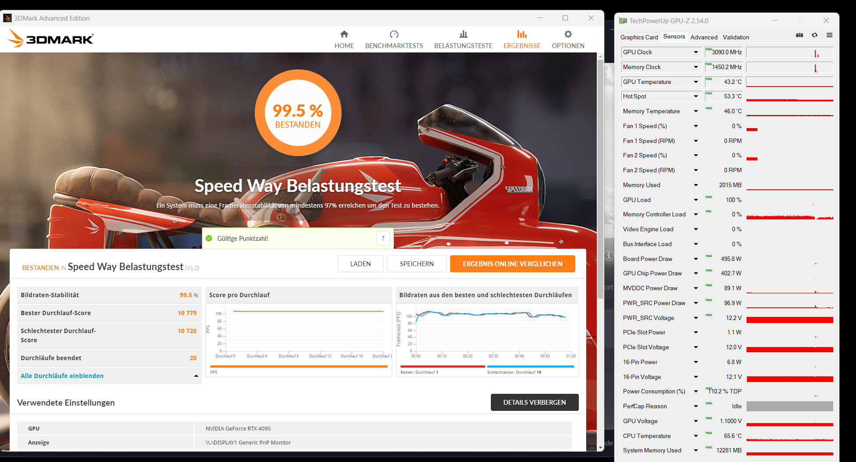Click the green valid score checkmark
Screen dimensions: 856x462
[209, 238]
